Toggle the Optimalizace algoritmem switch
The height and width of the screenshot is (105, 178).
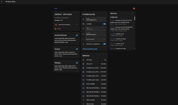click(x=104, y=44)
